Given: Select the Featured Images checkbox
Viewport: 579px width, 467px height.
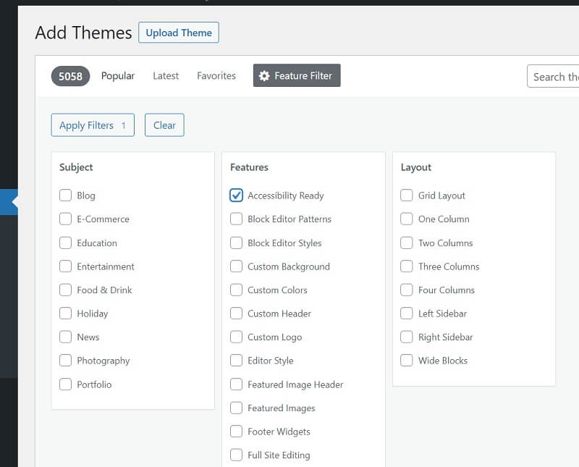Looking at the screenshot, I should point(237,408).
